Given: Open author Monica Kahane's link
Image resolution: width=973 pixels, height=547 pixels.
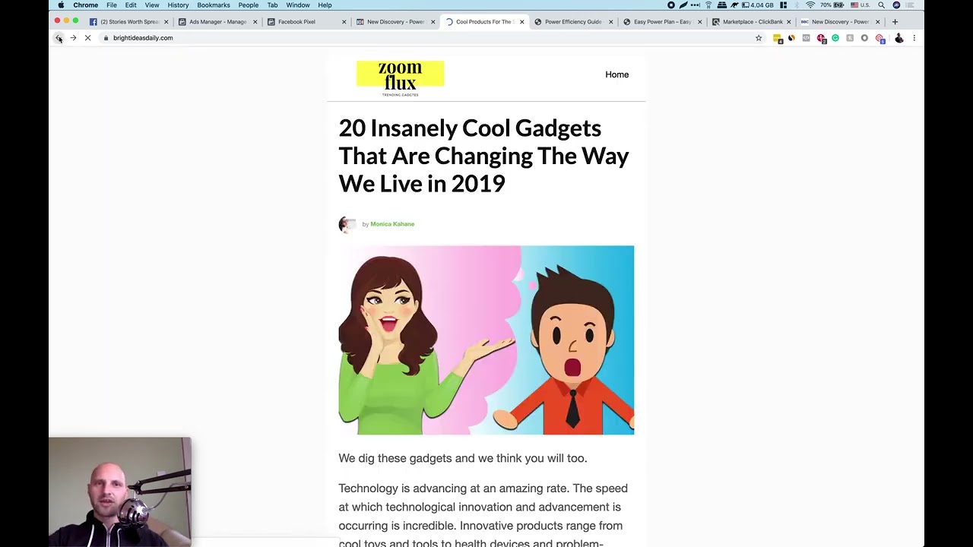Looking at the screenshot, I should (x=392, y=224).
